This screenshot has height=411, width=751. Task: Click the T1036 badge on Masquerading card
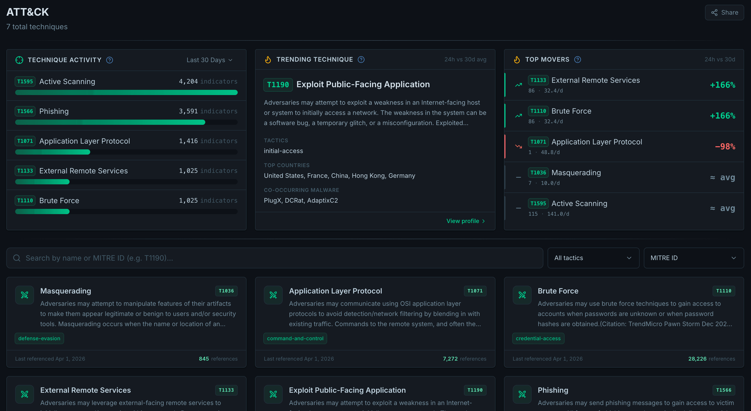click(226, 291)
